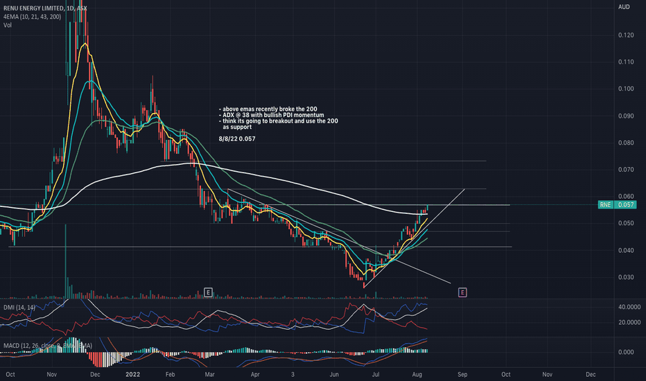Click the 0.057 current price label
The image size is (646, 381).
626,205
